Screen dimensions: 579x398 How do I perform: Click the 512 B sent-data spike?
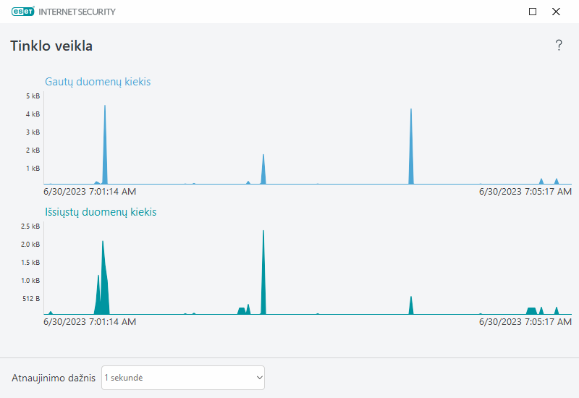point(411,305)
